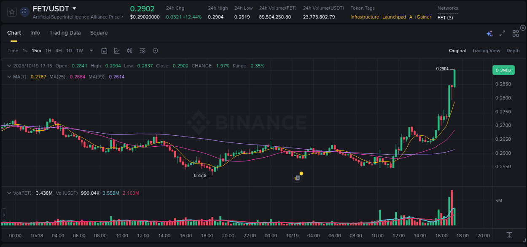Switch chart to Depth view

click(x=513, y=51)
